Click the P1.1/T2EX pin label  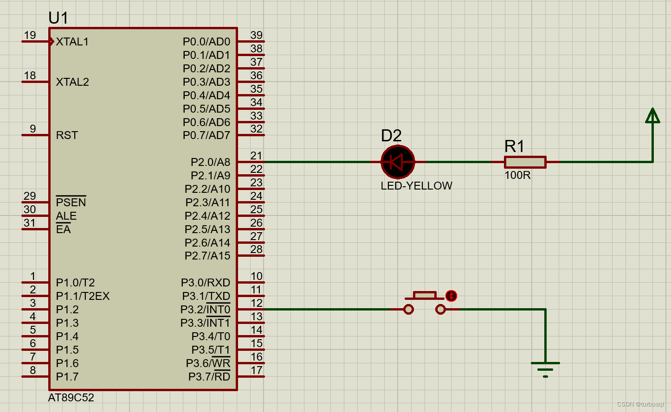(83, 296)
